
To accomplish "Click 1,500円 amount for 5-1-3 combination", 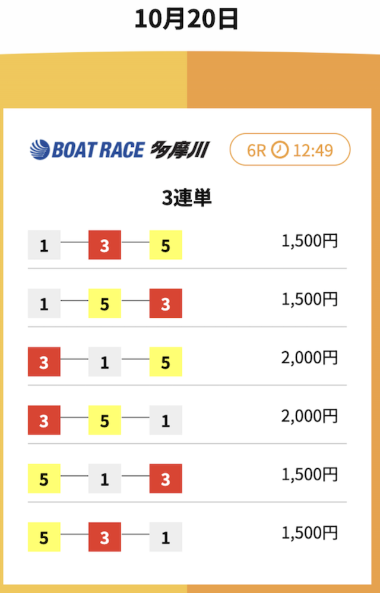I will tap(309, 475).
